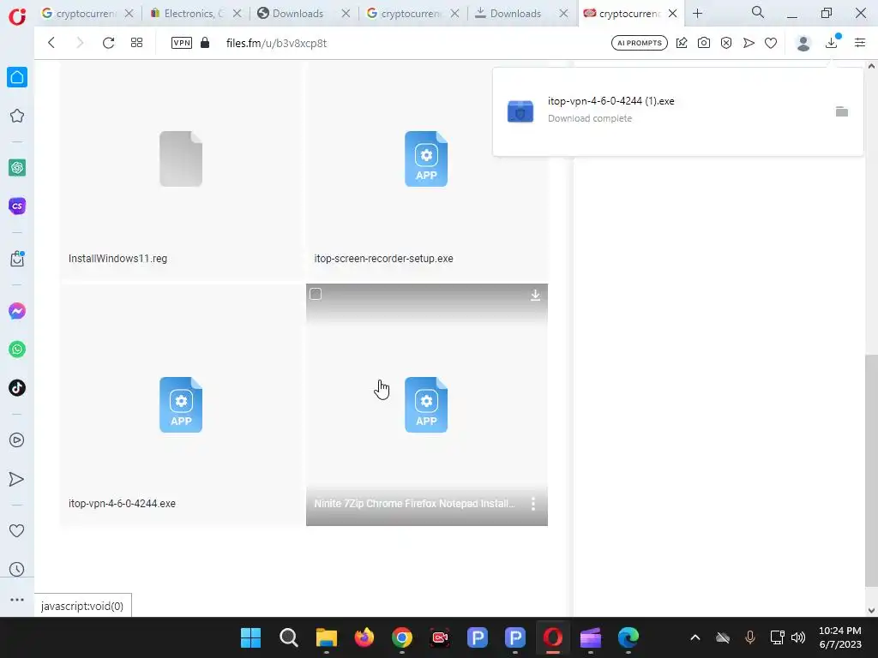Viewport: 878px width, 658px height.
Task: Click the scrollbar down arrow
Action: pyautogui.click(x=871, y=610)
